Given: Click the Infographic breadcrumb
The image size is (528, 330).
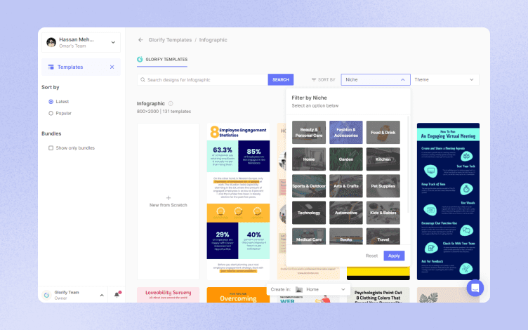Looking at the screenshot, I should [x=213, y=40].
